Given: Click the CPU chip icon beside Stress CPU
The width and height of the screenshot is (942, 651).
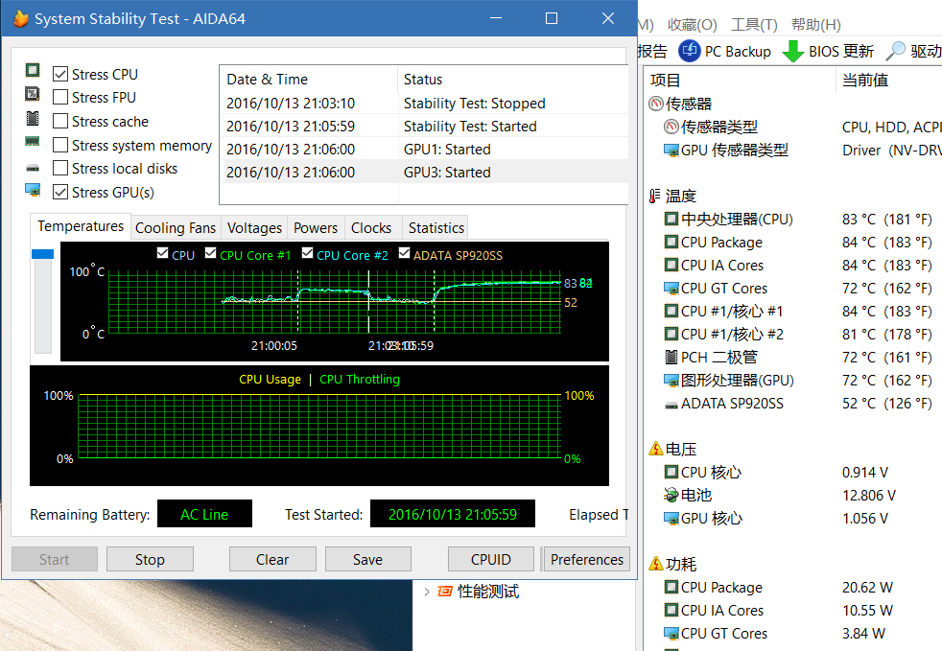Looking at the screenshot, I should [33, 71].
